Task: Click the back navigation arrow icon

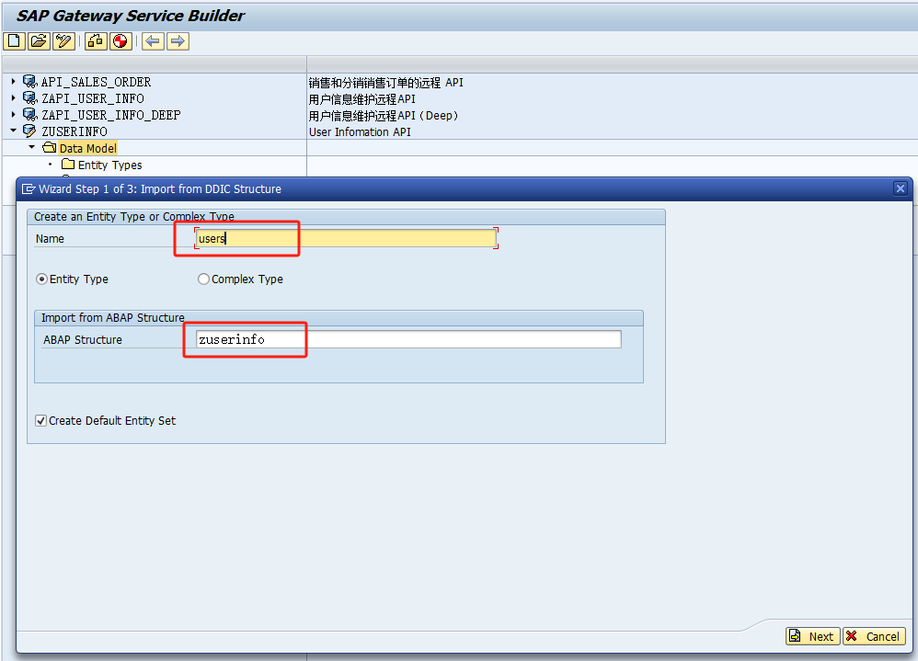Action: pos(152,40)
